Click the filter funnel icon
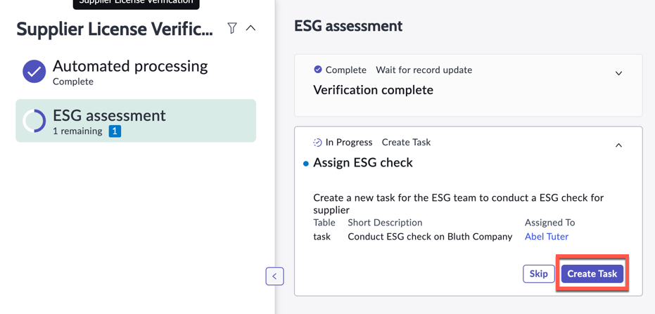 [232, 28]
